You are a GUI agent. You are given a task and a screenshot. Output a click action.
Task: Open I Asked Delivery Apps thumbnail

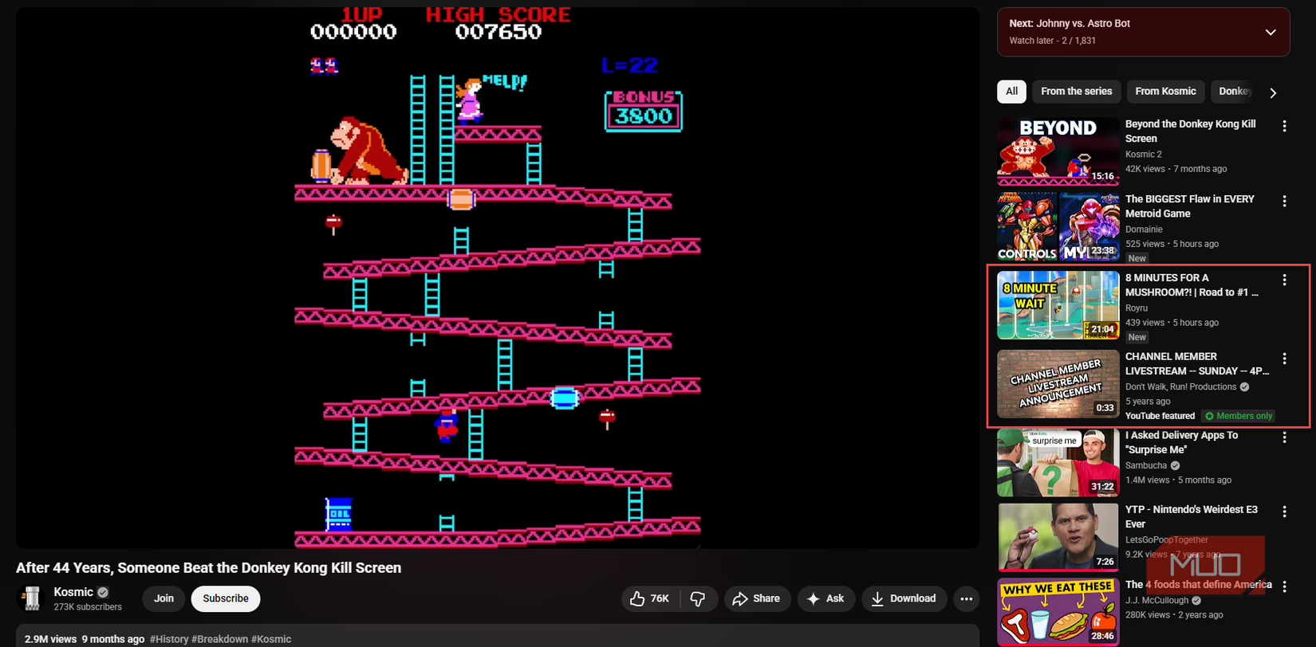[x=1058, y=463]
